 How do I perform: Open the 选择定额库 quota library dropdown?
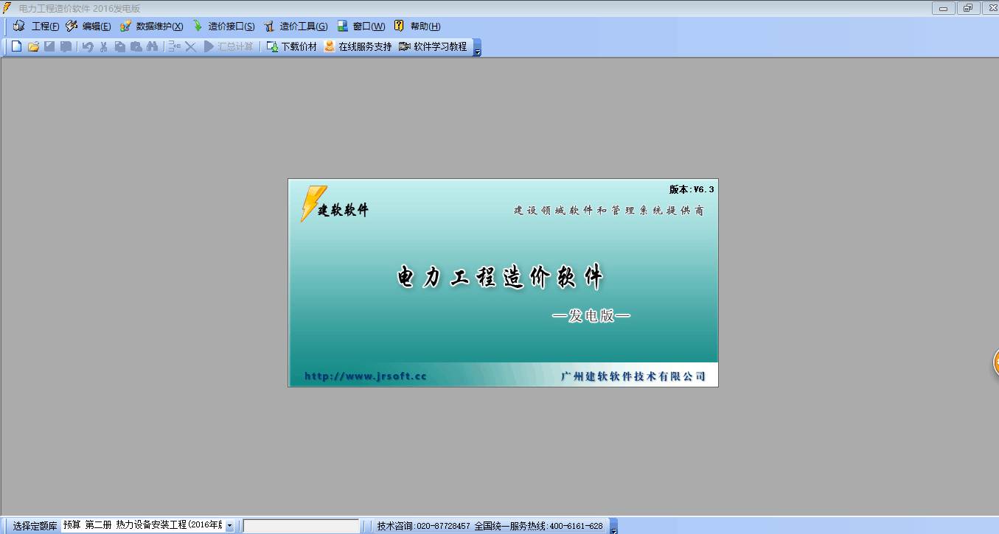tap(229, 526)
